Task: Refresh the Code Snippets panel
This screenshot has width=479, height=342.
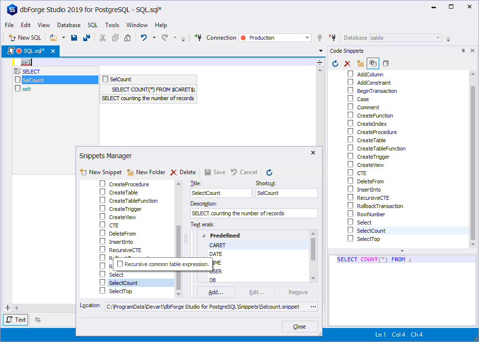Action: click(335, 63)
